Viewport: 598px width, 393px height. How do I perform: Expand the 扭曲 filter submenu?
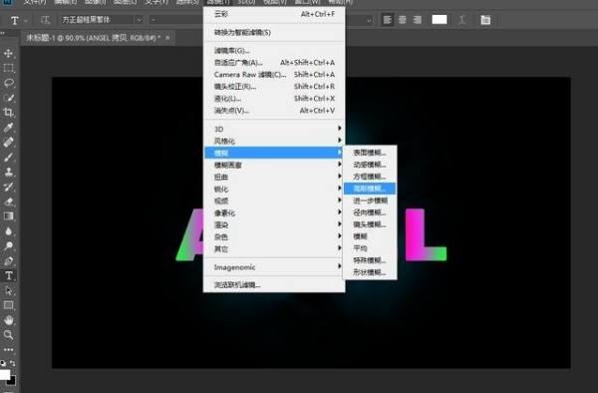(274, 177)
